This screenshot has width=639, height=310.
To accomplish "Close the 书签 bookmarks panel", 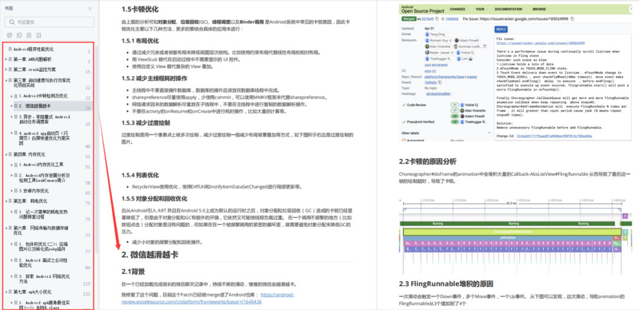I will (x=90, y=8).
